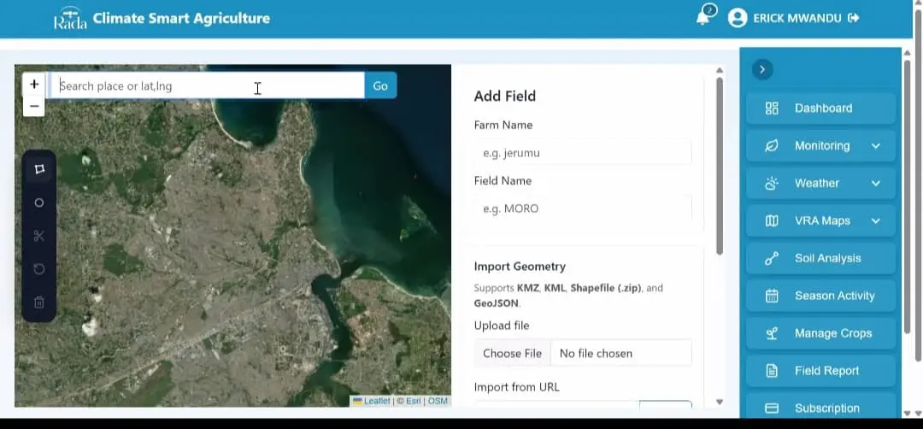Click the logout icon beside username
Viewport: 923px width, 429px height.
853,18
